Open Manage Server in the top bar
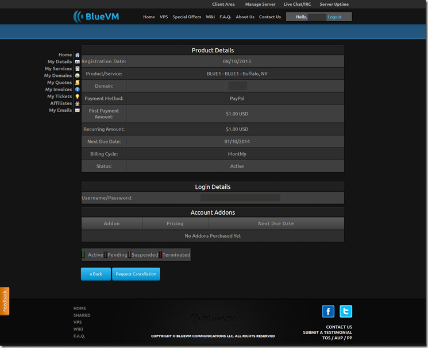 260,4
